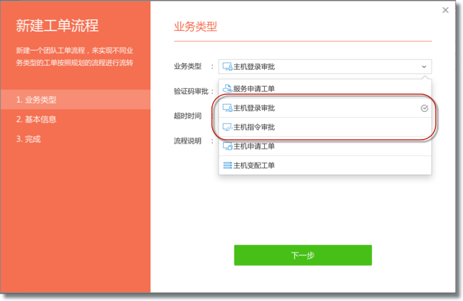Screen dimensions: 463x301
Task: Click the 业务类型 section heading
Action: (196, 27)
